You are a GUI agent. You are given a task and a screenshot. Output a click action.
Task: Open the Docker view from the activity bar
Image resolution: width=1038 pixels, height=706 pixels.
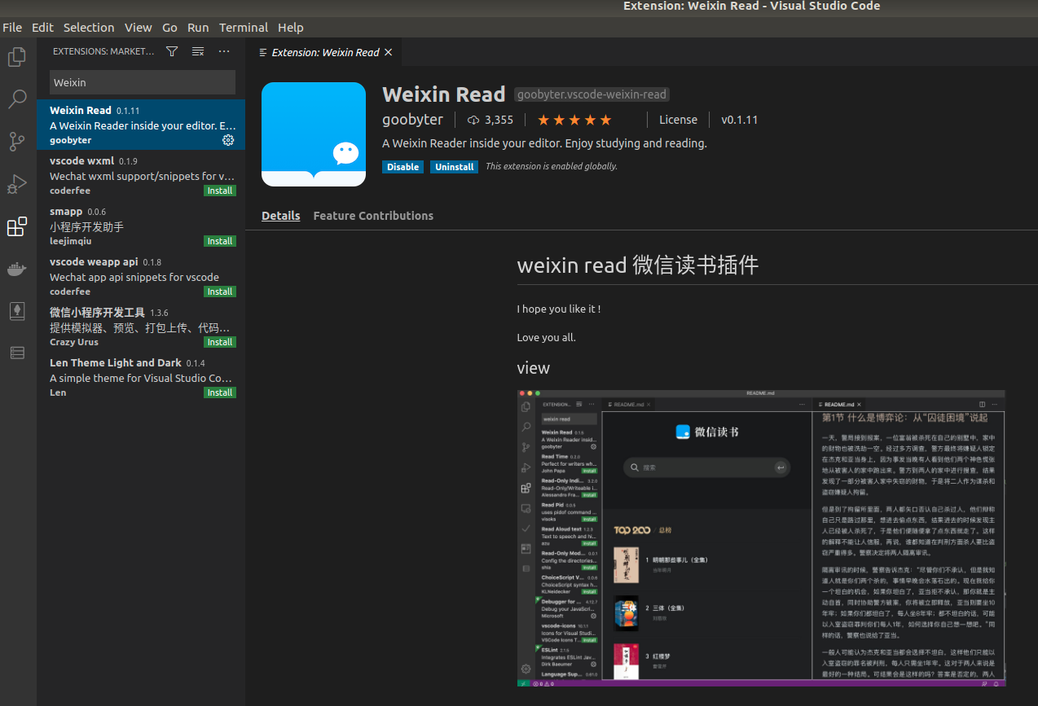point(17,269)
